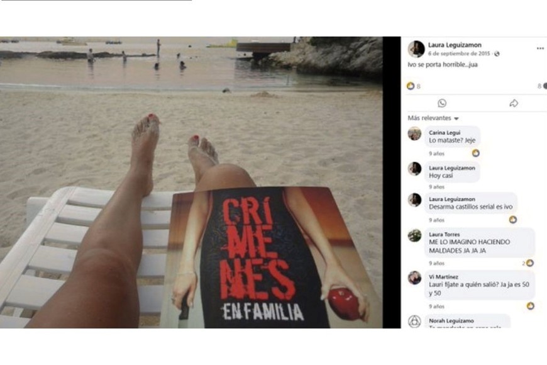Expand the 'Más relevantes' comment sort dropdown
This screenshot has height=365, width=547.
pyautogui.click(x=433, y=118)
